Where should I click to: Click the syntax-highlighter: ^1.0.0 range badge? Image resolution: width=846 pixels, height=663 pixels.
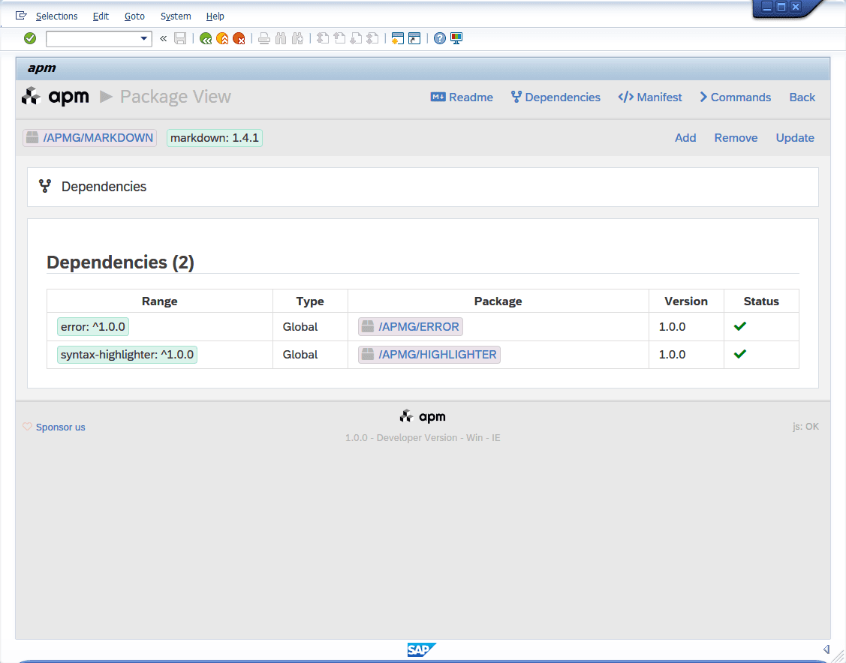(x=128, y=355)
